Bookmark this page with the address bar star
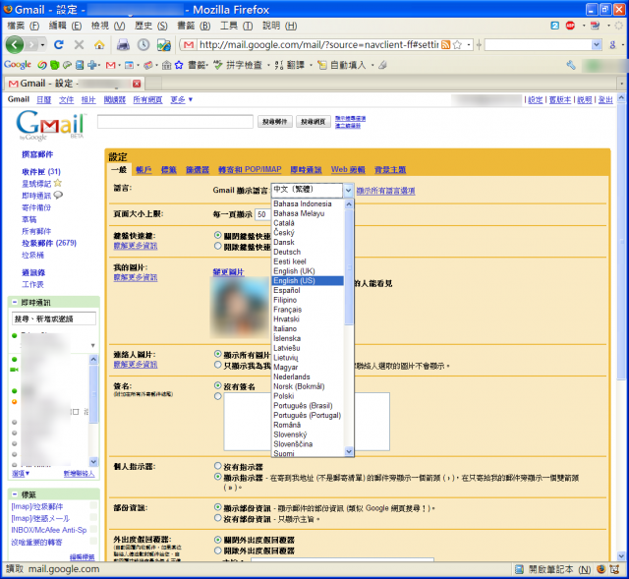The image size is (629, 579). 457,45
